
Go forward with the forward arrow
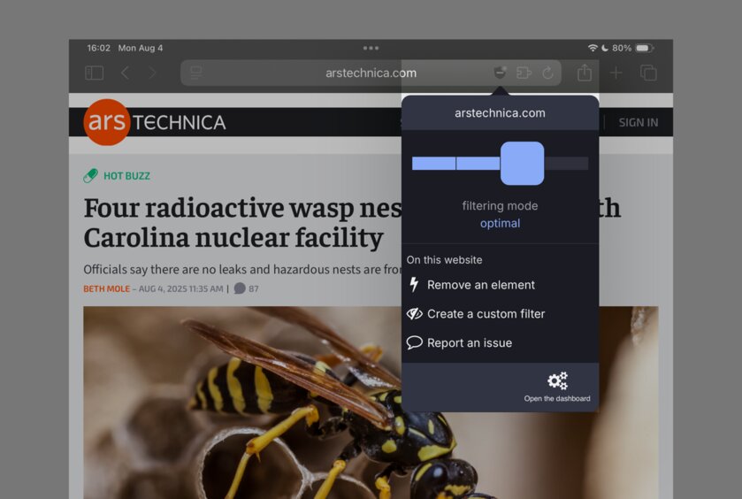[152, 73]
